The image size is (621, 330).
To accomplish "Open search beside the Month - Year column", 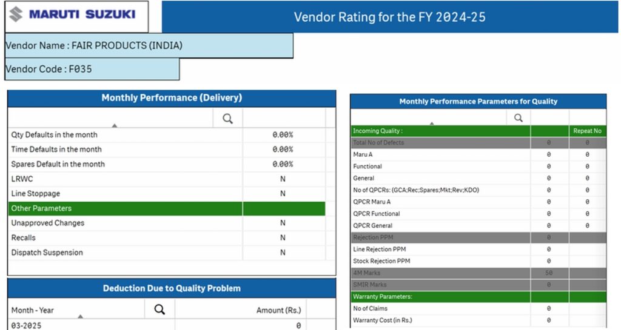I will (x=159, y=309).
